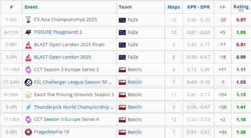The width and height of the screenshot is (251, 138).
Task: Open CS Asia Championships 2025 event link
Action: tap(65, 19)
